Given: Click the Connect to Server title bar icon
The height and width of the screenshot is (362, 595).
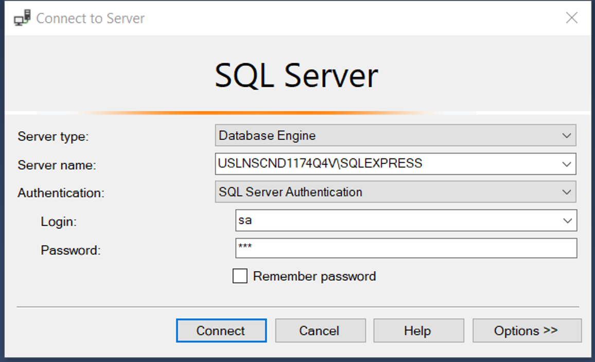Looking at the screenshot, I should coord(22,18).
